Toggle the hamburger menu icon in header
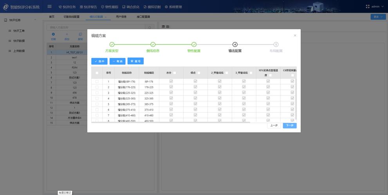 pos(49,7)
